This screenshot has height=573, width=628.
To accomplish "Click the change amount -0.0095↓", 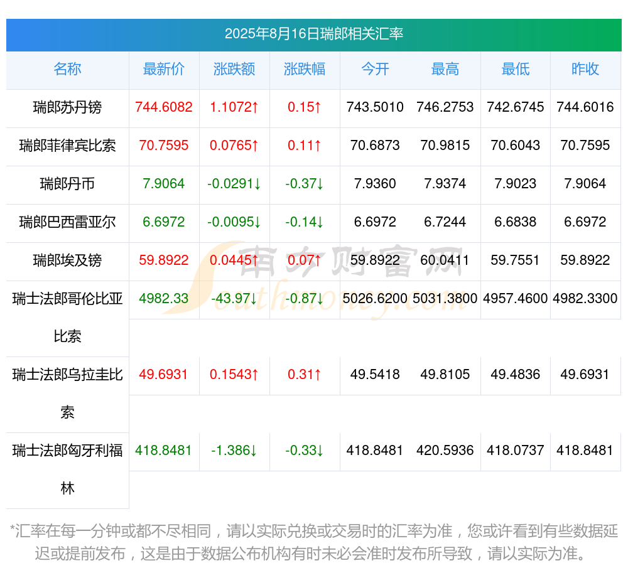I will click(234, 222).
